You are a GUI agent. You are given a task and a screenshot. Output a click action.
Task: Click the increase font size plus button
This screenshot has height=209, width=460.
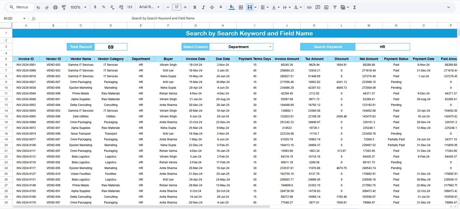point(185,7)
